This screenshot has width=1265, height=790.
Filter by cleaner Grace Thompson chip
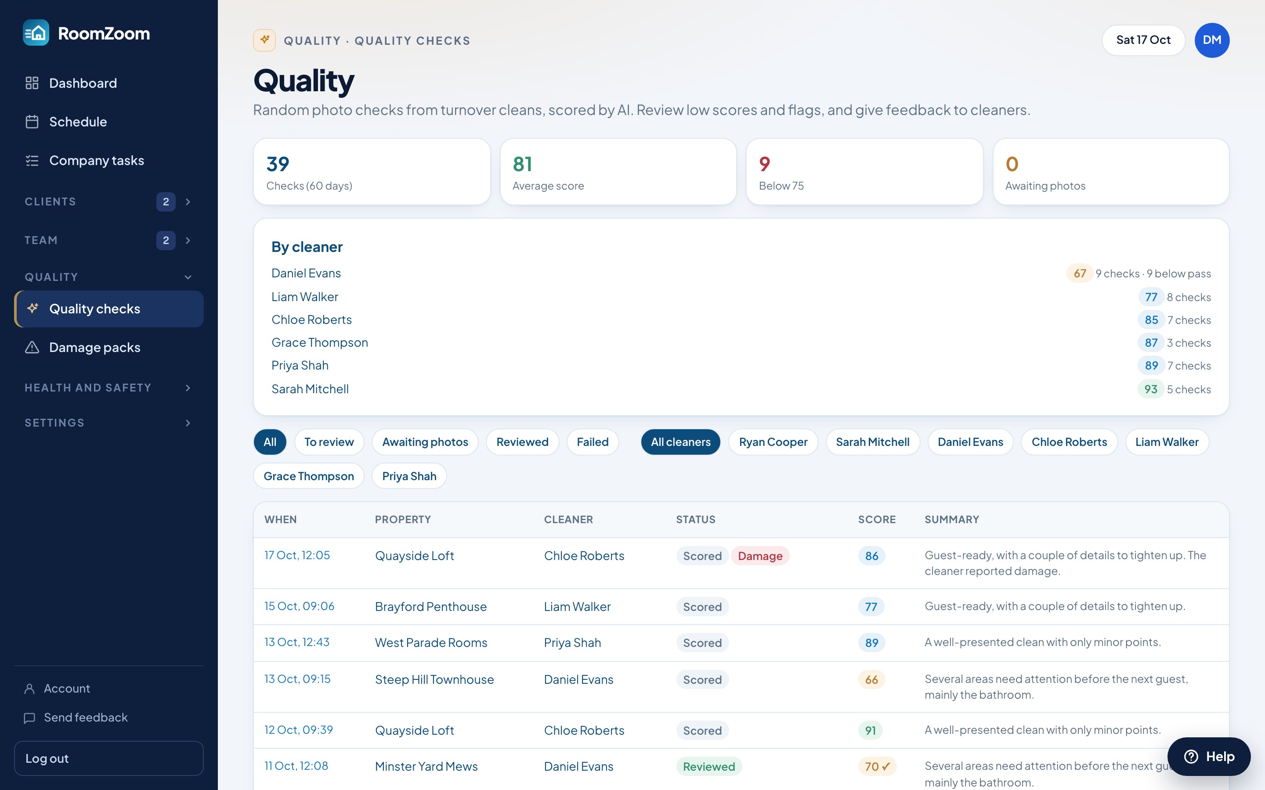(x=308, y=476)
